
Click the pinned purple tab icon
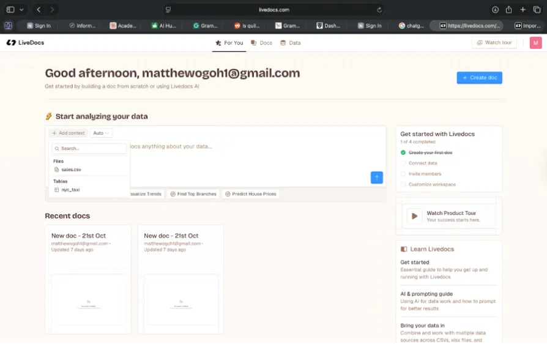pos(9,26)
